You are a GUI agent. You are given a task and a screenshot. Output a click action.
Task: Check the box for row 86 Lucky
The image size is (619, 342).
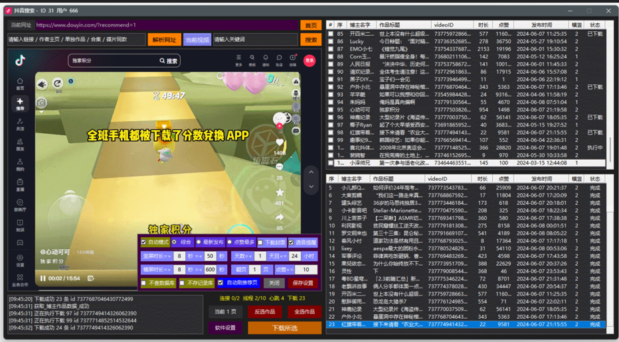(x=331, y=42)
